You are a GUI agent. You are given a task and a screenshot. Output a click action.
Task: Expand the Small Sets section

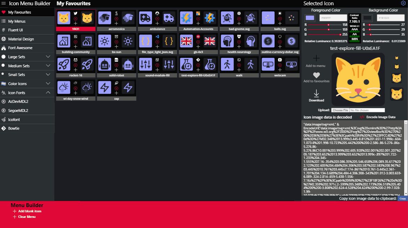[48, 75]
